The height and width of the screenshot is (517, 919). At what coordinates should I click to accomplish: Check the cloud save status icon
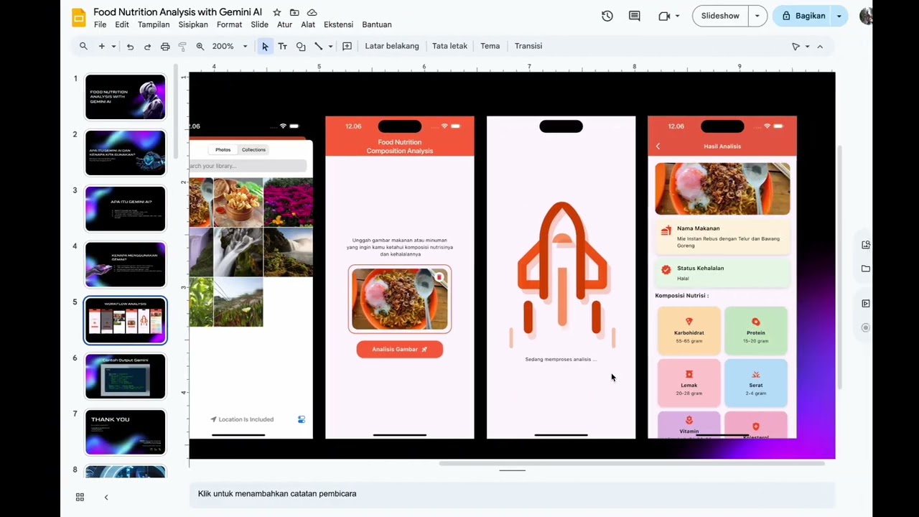point(312,12)
